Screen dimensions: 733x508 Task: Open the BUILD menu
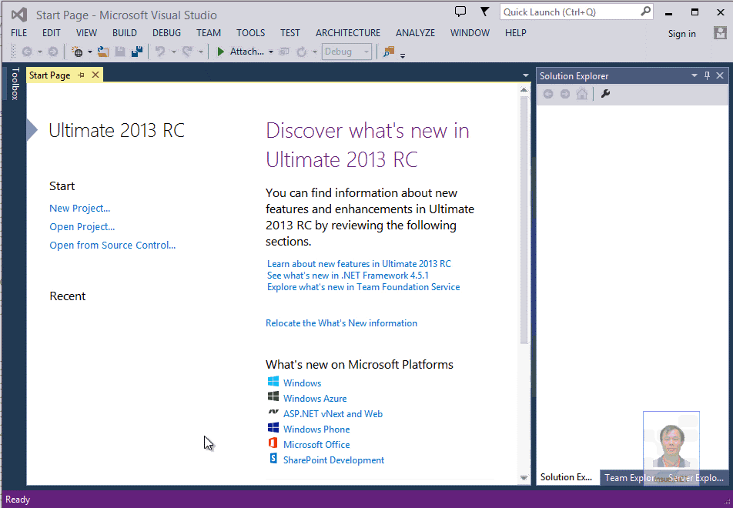click(x=125, y=33)
